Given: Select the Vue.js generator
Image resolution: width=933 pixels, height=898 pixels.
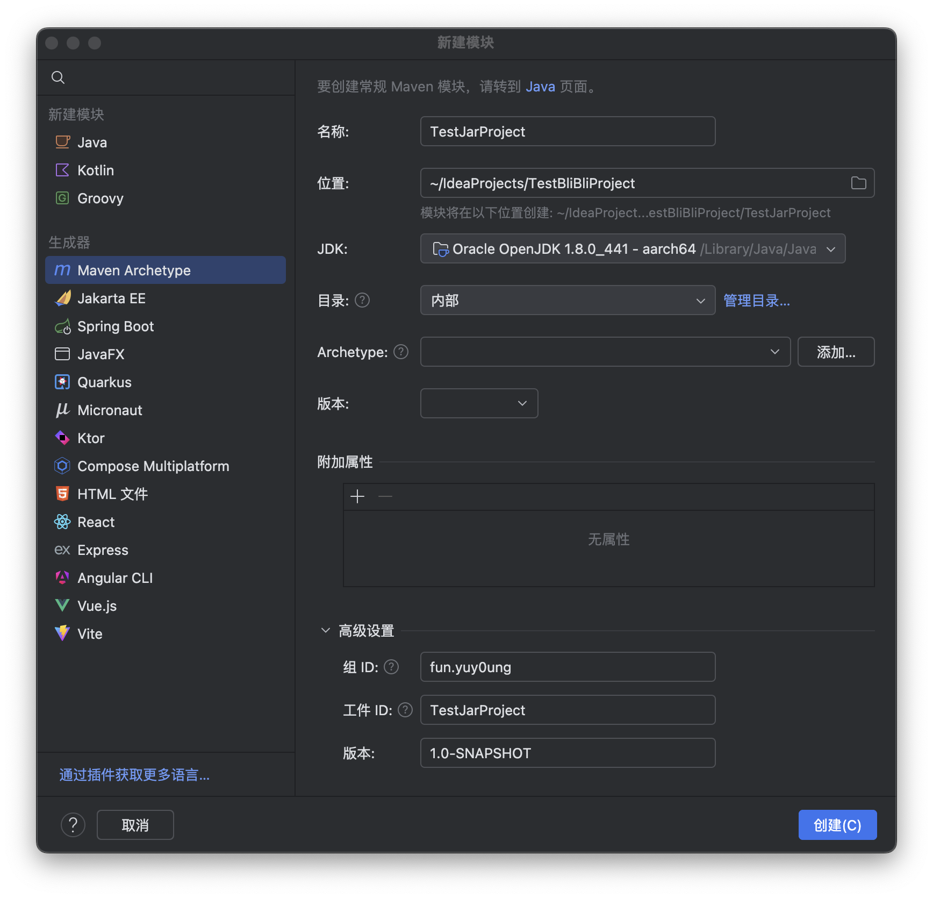Looking at the screenshot, I should point(97,606).
